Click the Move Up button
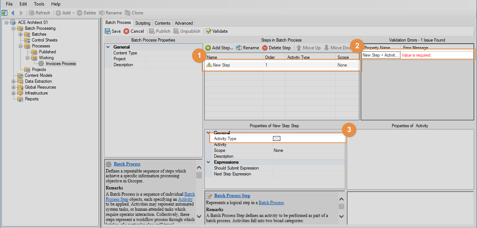Screen dimensions: 477x228 [308, 48]
